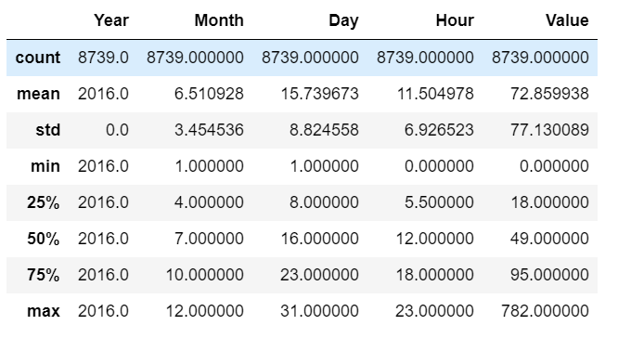The width and height of the screenshot is (618, 338).
Task: Select the min row label
Action: tap(45, 166)
